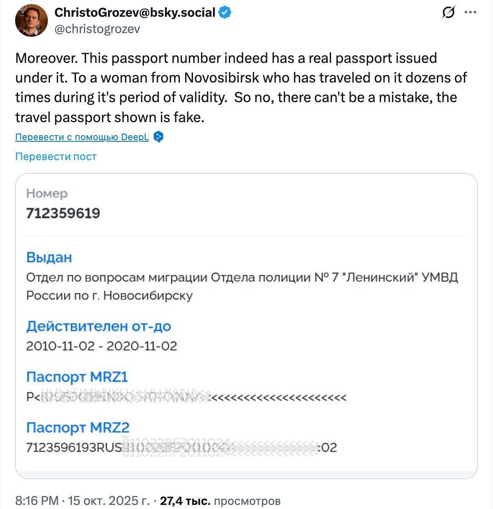Screen dimensions: 493x509
Task: Click "Перевести с помощью DeepL" link
Action: point(82,137)
